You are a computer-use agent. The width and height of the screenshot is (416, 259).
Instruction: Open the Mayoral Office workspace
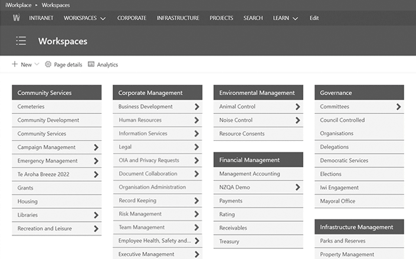pyautogui.click(x=338, y=201)
